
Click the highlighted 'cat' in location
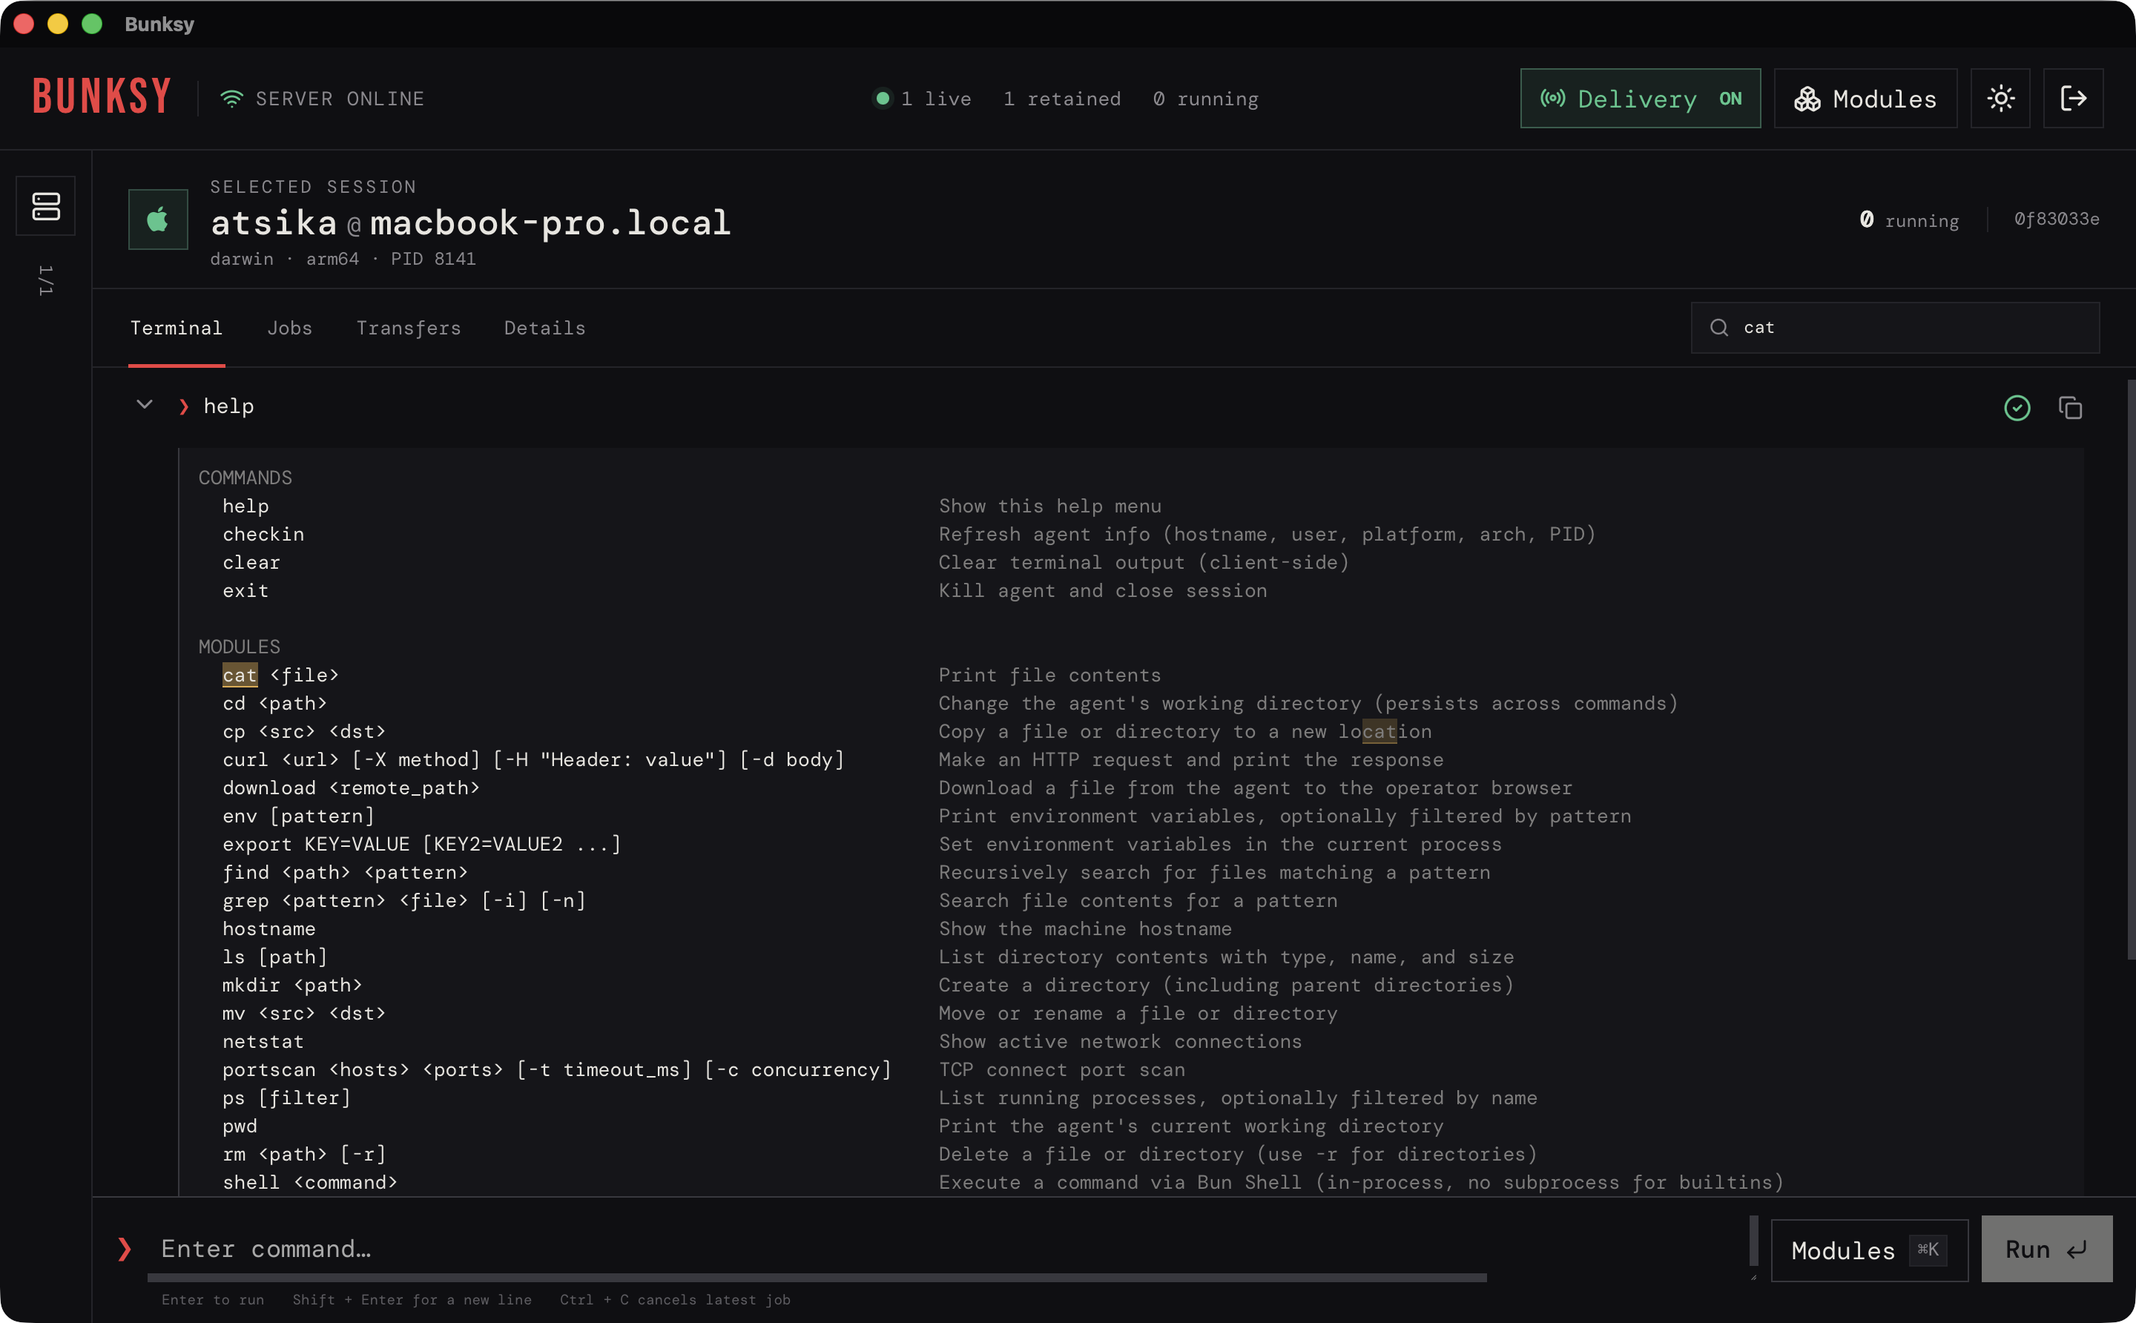1379,731
